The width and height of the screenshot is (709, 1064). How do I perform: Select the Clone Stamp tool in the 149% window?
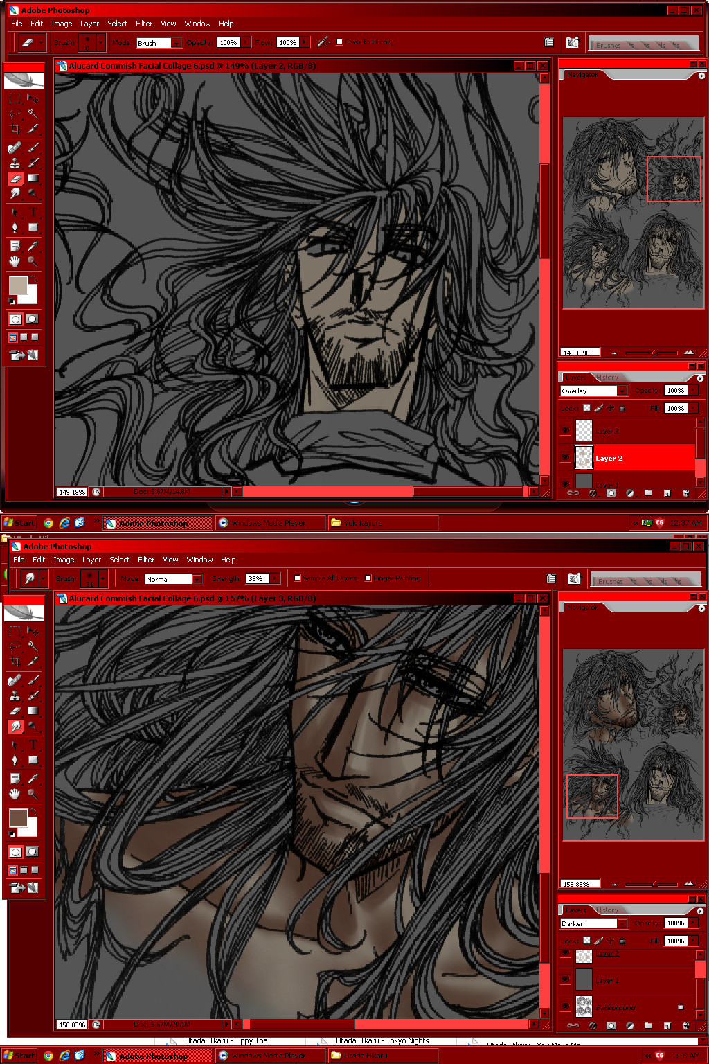(15, 163)
